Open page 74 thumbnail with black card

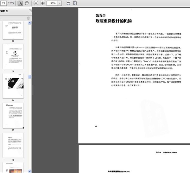(x=13, y=86)
